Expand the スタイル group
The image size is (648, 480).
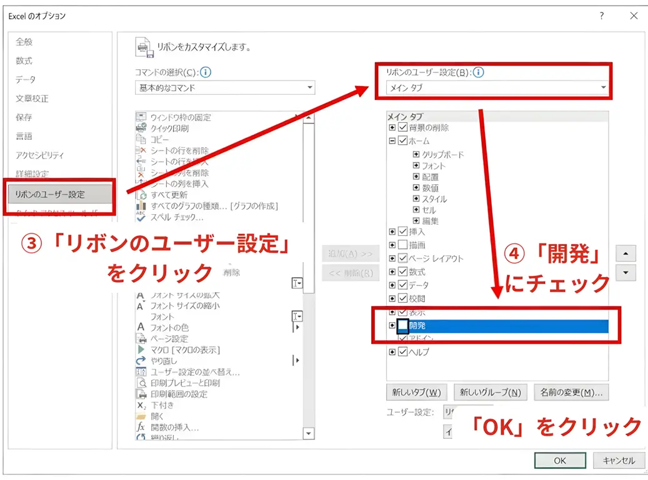coord(416,198)
